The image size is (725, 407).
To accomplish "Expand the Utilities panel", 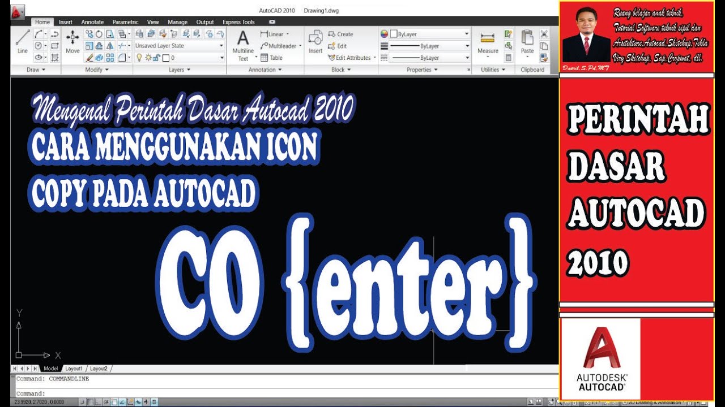I will [x=493, y=70].
